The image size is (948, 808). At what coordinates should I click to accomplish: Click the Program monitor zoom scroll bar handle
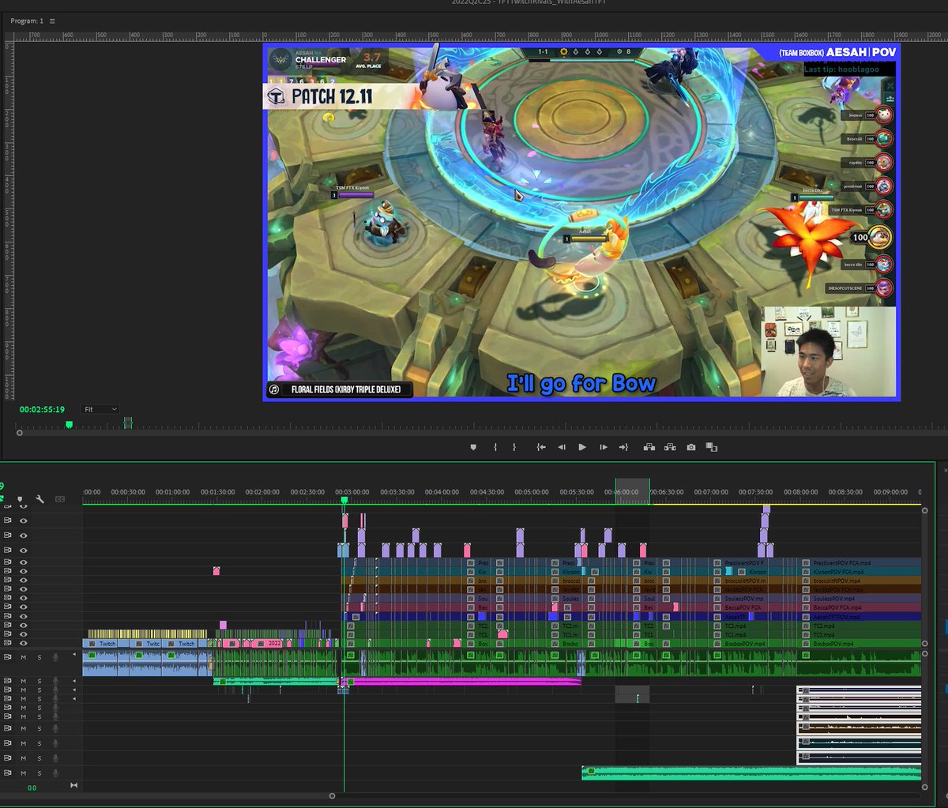pyautogui.click(x=19, y=433)
